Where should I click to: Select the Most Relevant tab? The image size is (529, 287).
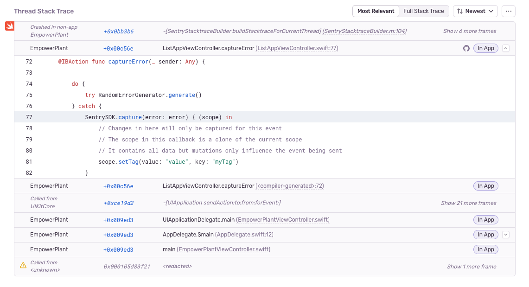[x=376, y=11]
